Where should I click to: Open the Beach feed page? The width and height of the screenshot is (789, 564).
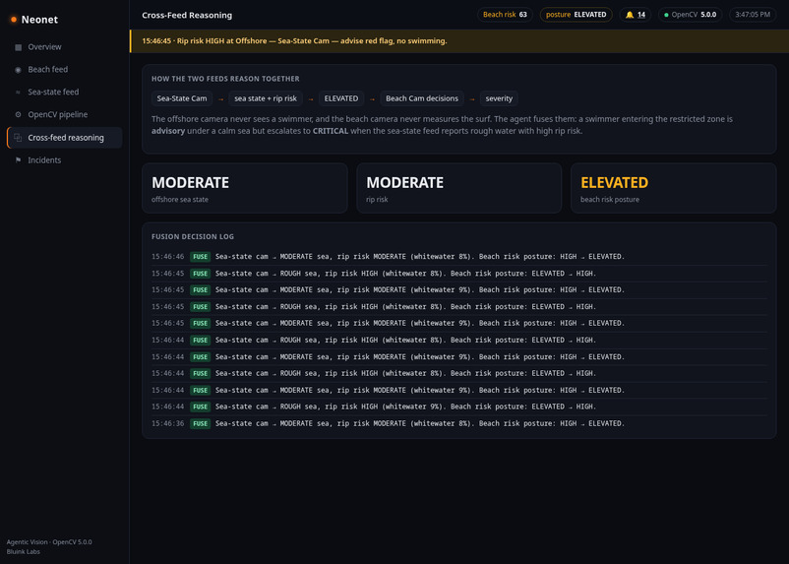64,70
